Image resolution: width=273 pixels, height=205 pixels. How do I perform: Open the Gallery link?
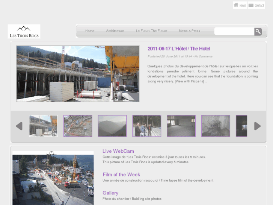point(110,193)
